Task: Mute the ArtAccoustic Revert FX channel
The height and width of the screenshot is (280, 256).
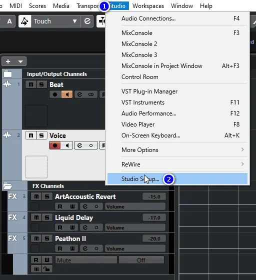Action: point(36,196)
